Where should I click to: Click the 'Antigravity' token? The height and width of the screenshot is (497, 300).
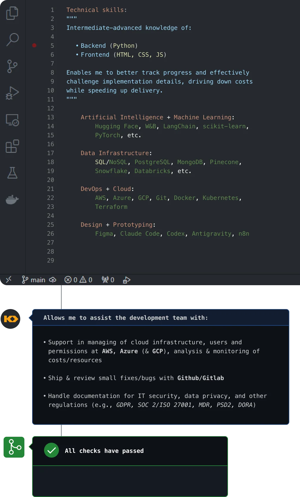click(212, 234)
